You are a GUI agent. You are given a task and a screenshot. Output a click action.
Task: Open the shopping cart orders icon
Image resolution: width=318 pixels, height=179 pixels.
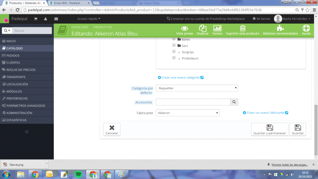point(36,19)
